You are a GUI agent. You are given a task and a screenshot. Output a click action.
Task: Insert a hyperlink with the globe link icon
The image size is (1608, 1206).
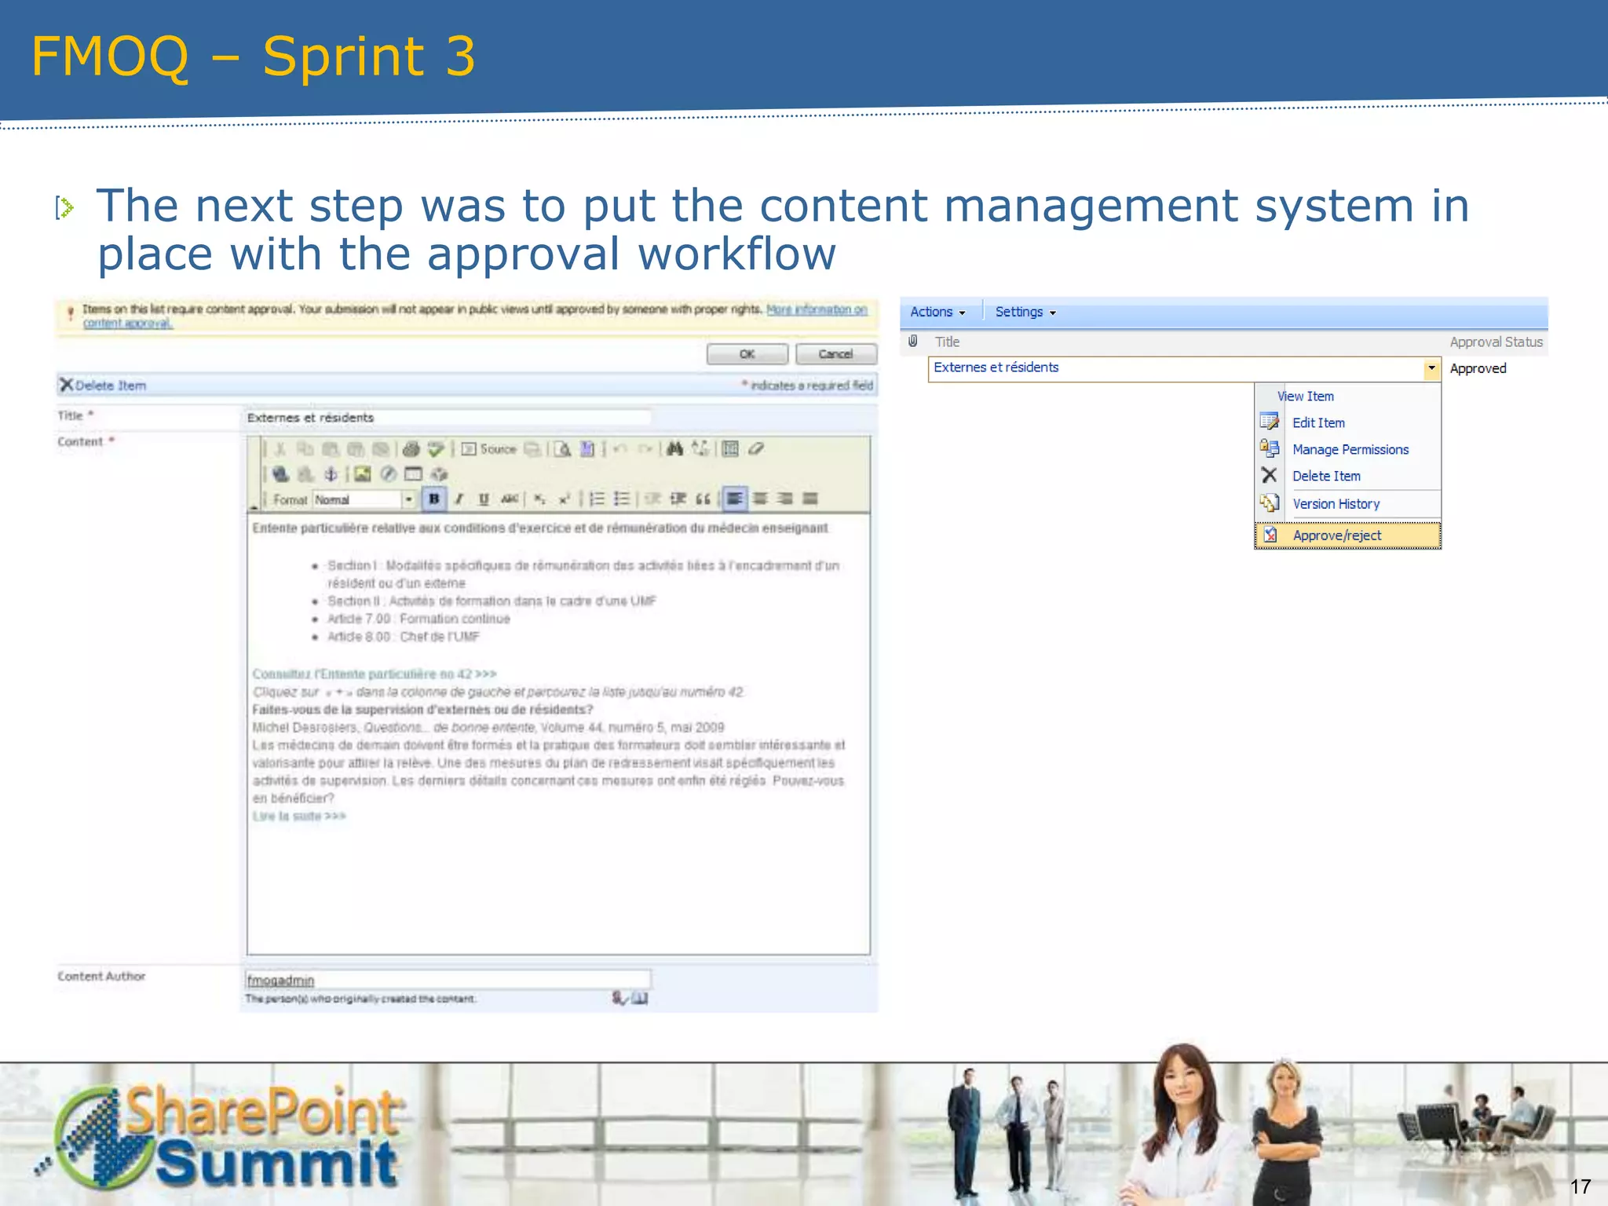point(280,474)
